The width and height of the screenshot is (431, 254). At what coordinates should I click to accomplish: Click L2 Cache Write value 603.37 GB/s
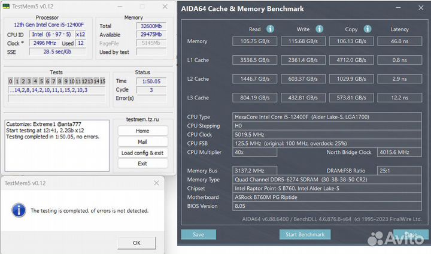click(303, 78)
